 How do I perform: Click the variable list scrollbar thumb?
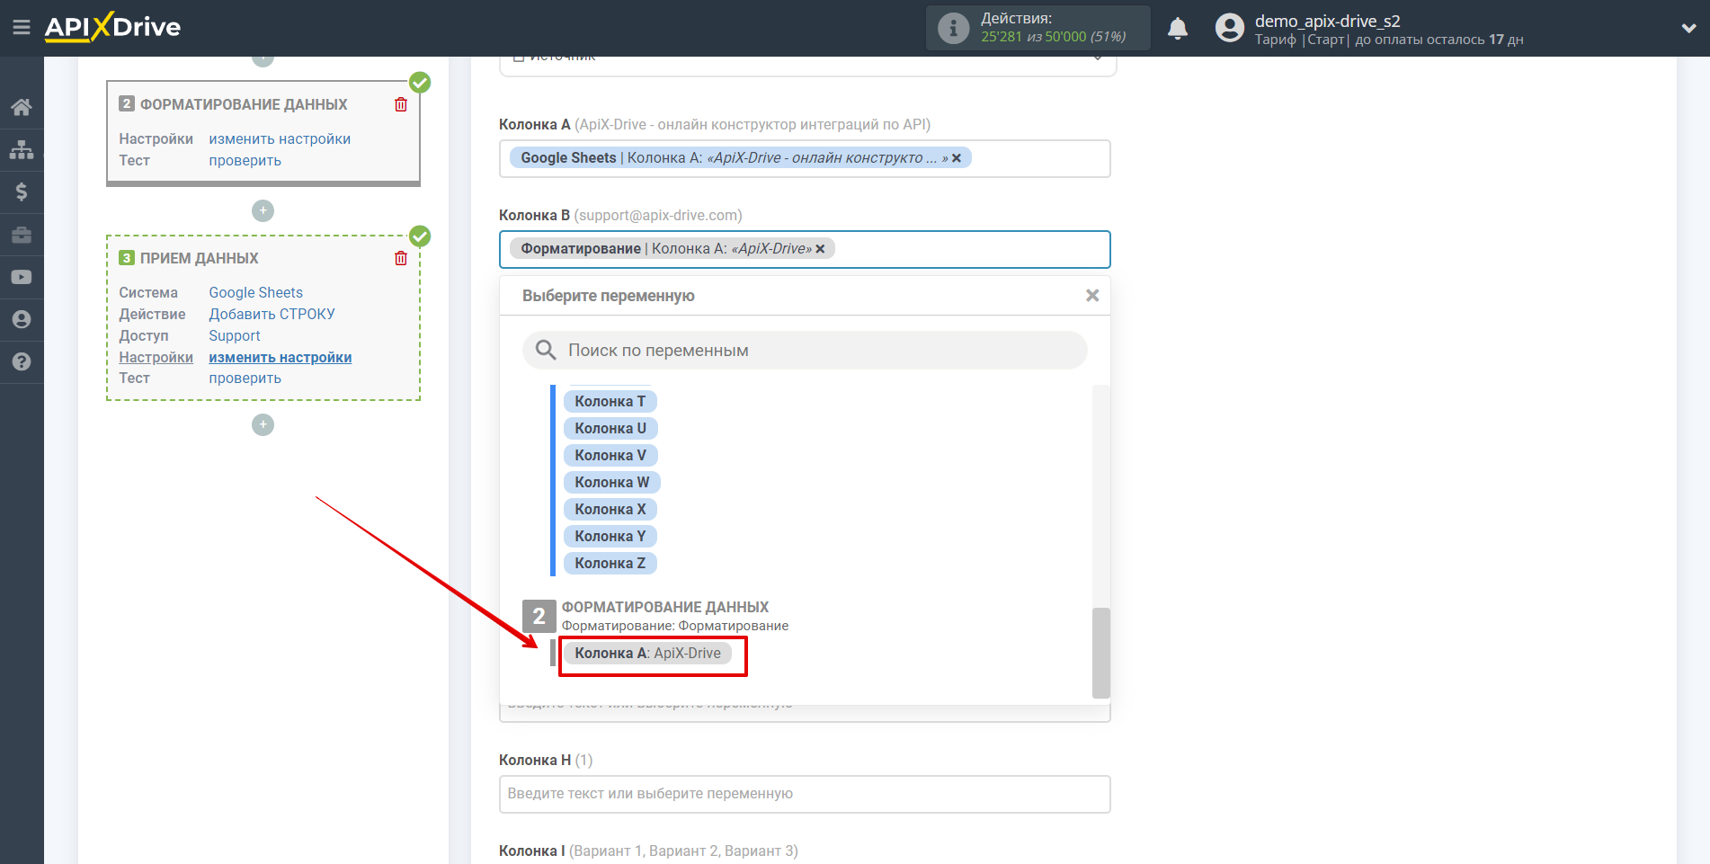click(1100, 653)
